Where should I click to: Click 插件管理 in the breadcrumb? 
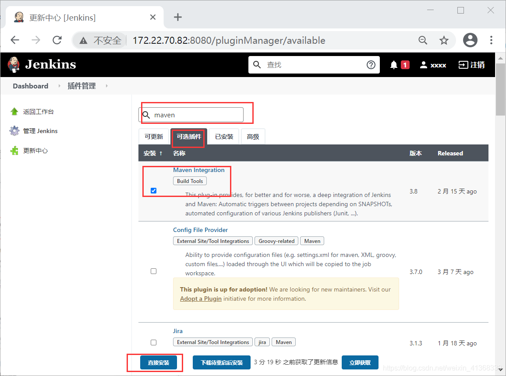click(81, 86)
